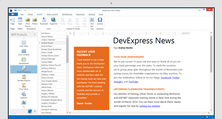Click the map icon below Analytics
Image resolution: width=222 pixels, height=119 pixels.
point(24,102)
